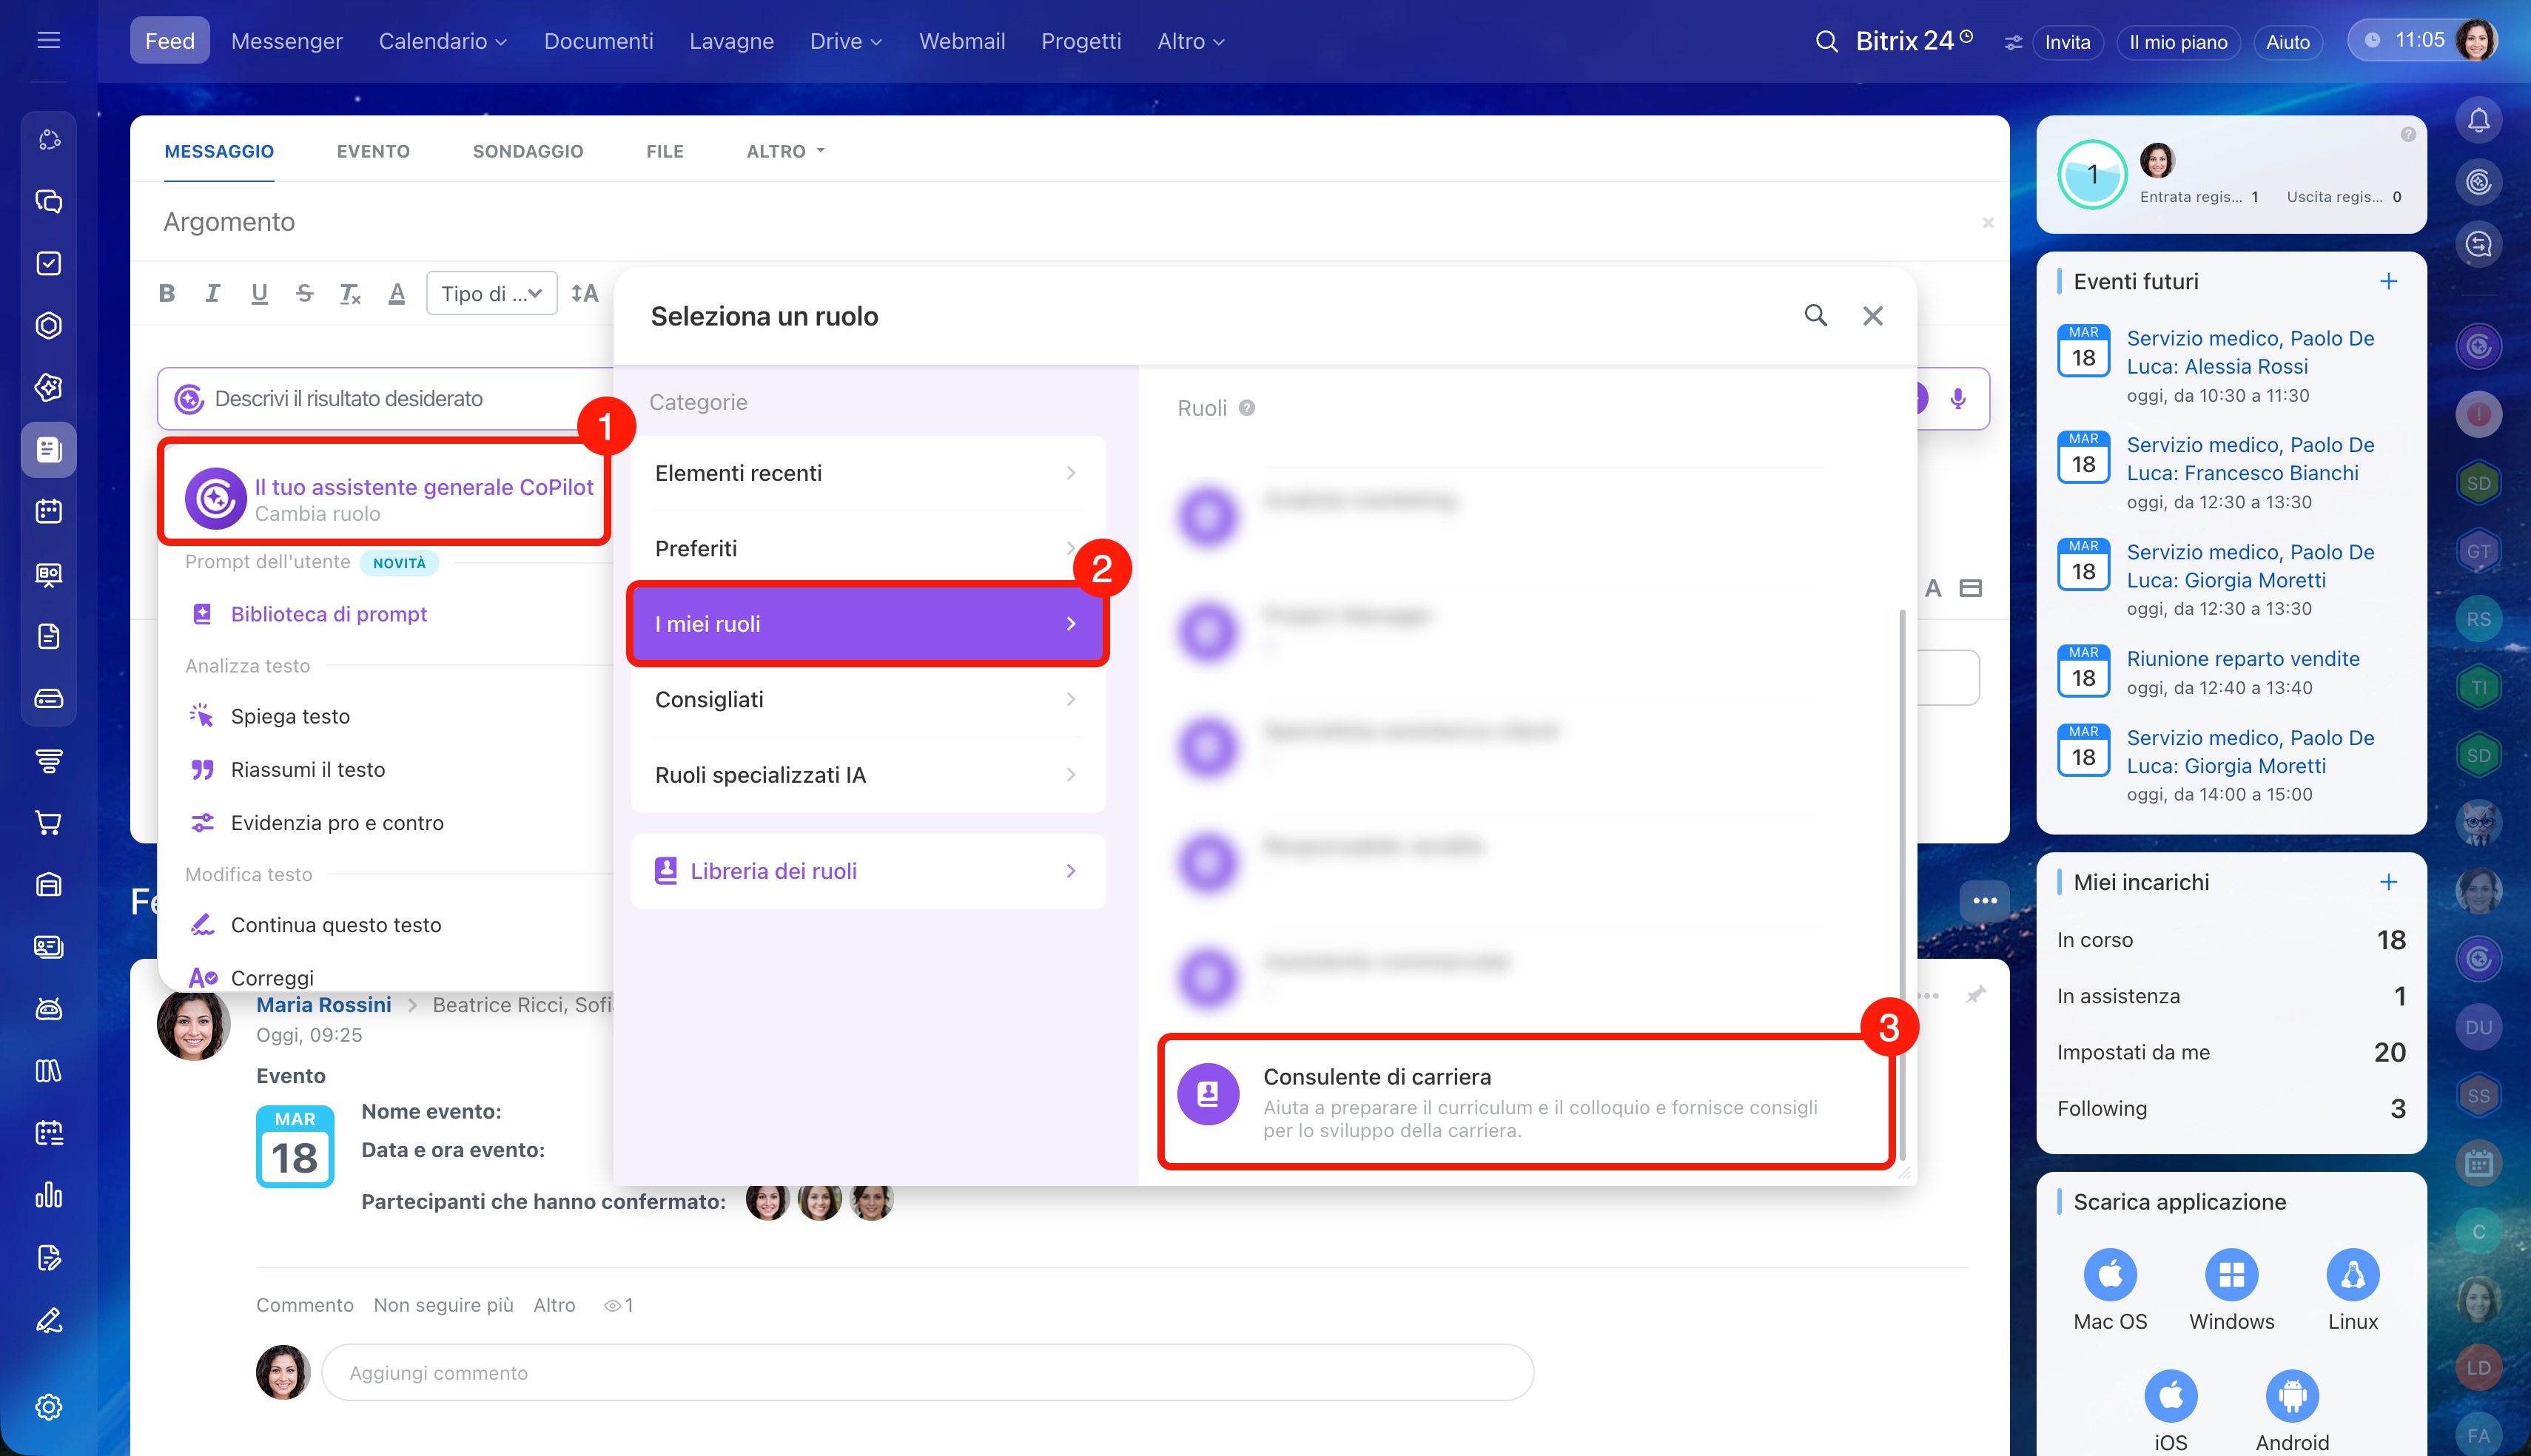Open the tasks checkmark in left sidebar
The height and width of the screenshot is (1456, 2531).
48,264
